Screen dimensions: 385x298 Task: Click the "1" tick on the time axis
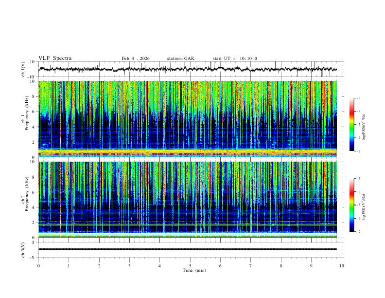(69, 266)
